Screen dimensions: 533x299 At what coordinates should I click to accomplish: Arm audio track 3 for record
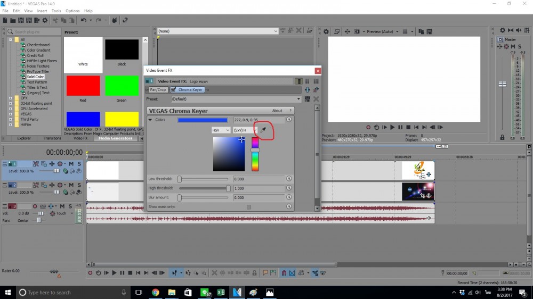click(35, 206)
